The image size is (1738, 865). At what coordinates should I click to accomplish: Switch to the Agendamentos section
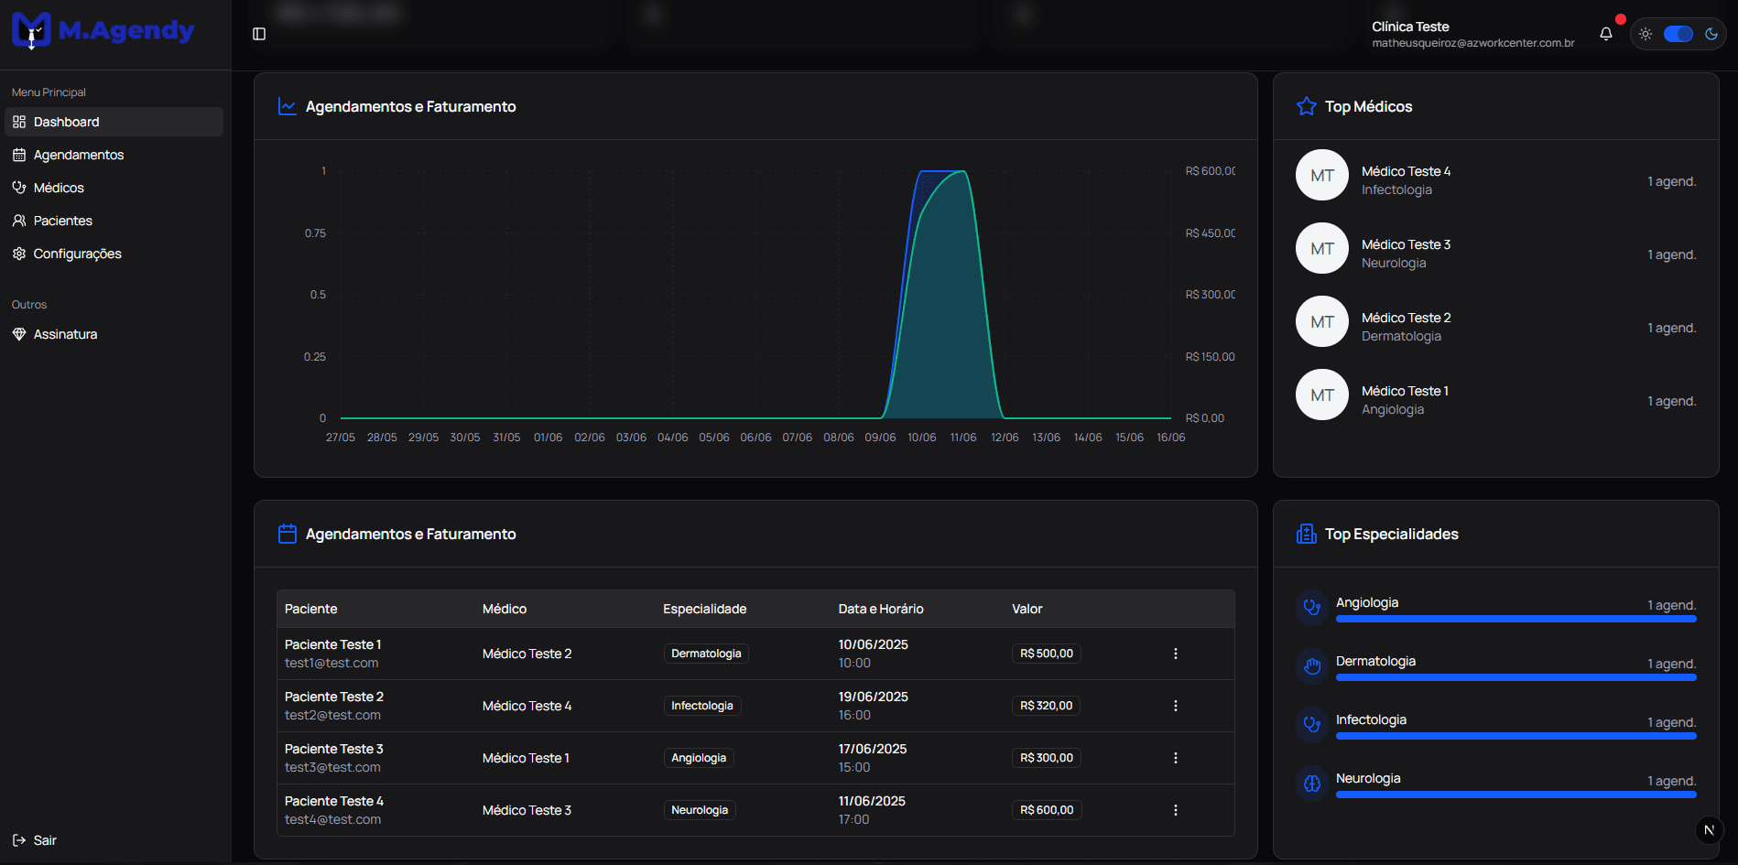pos(78,154)
